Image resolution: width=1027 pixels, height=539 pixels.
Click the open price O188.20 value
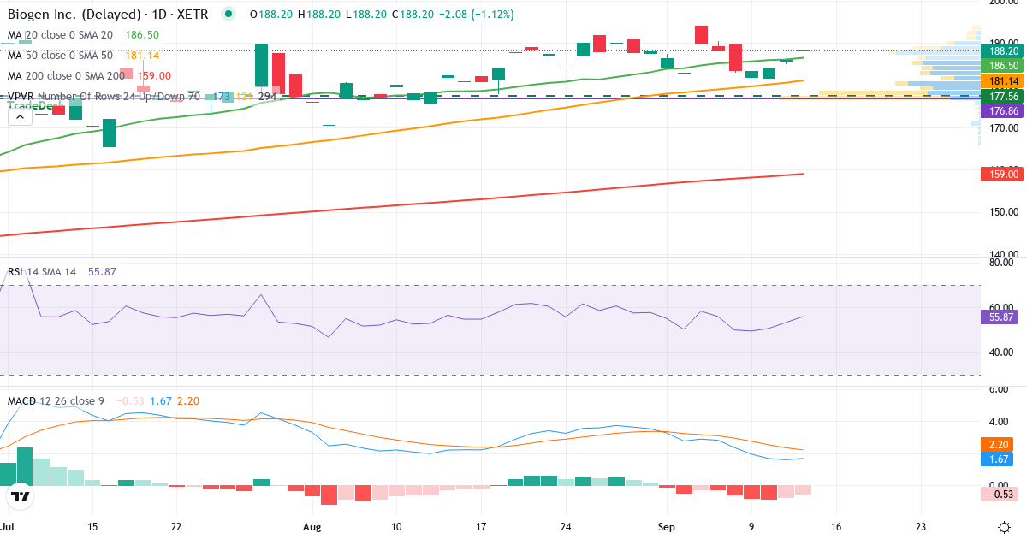(x=270, y=14)
